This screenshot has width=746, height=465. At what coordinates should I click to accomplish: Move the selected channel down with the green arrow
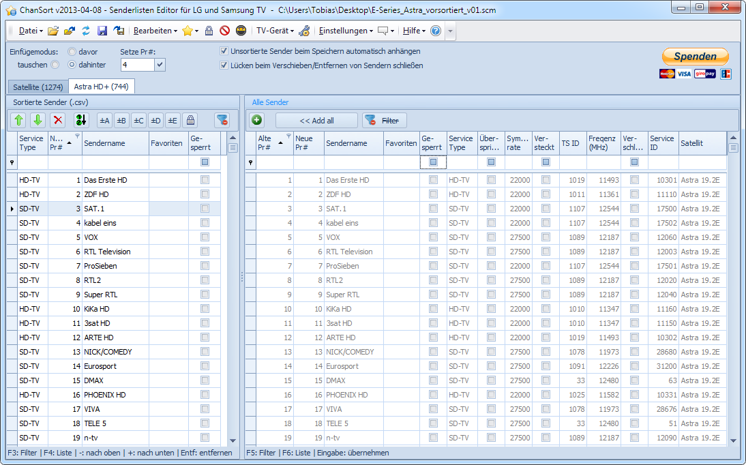pos(38,121)
